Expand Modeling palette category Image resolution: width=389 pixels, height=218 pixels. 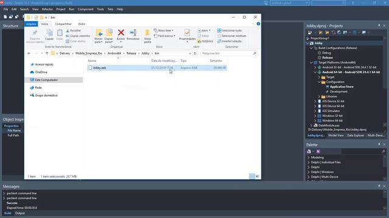[308, 157]
